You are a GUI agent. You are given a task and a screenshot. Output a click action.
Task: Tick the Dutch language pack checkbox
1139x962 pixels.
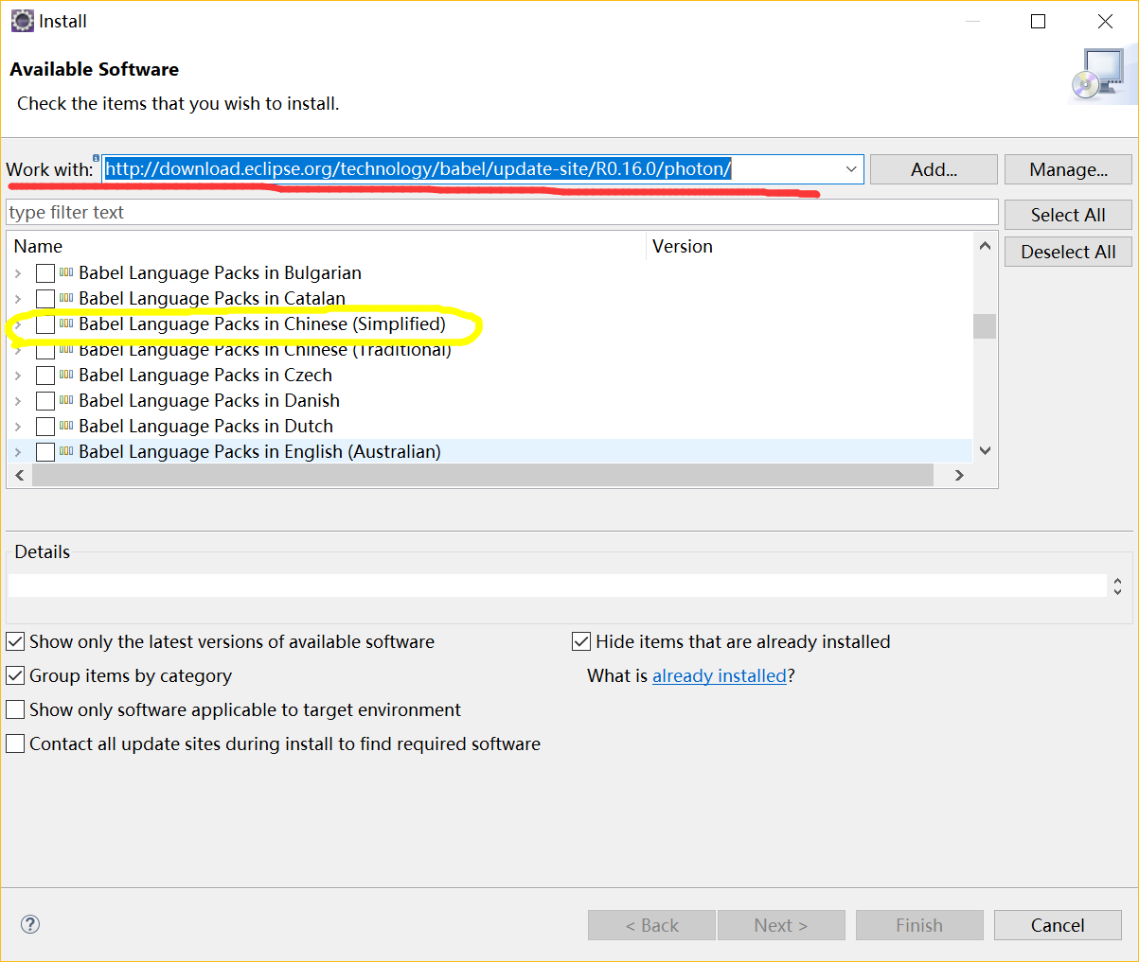point(44,427)
